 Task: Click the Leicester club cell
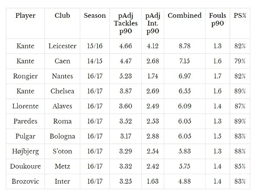pyautogui.click(x=62, y=46)
